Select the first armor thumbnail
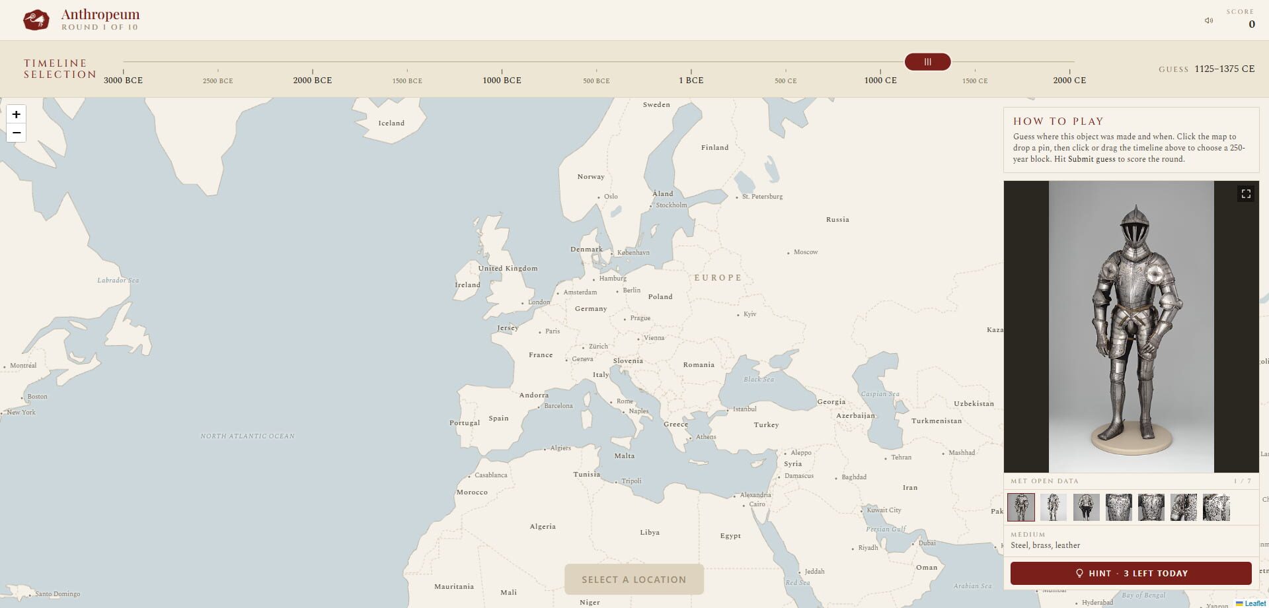 [x=1021, y=507]
